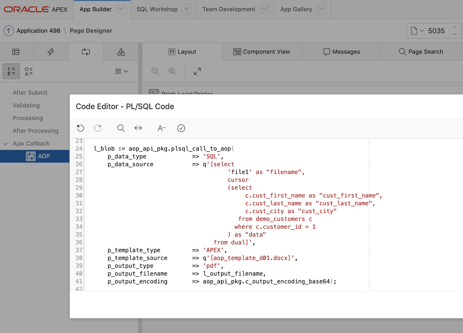Open the page selector dropdown

coord(417,31)
